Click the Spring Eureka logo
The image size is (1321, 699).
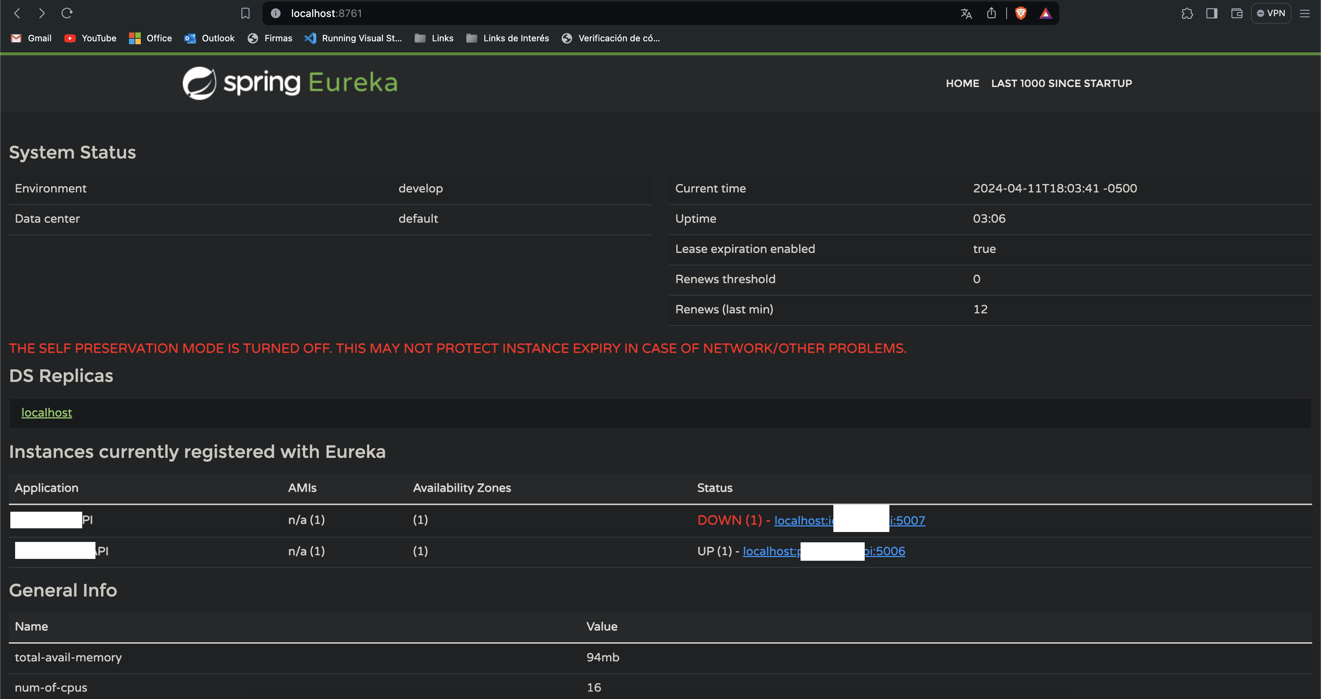(290, 83)
